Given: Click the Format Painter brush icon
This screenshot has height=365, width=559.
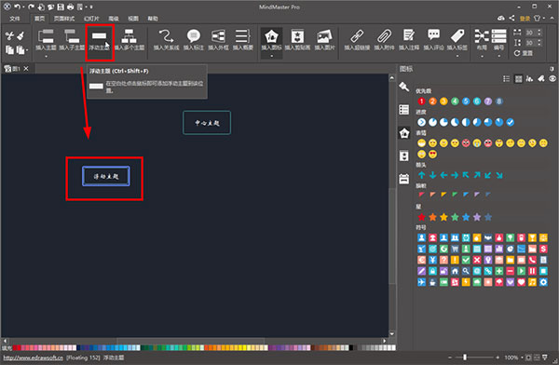Looking at the screenshot, I should (20, 35).
